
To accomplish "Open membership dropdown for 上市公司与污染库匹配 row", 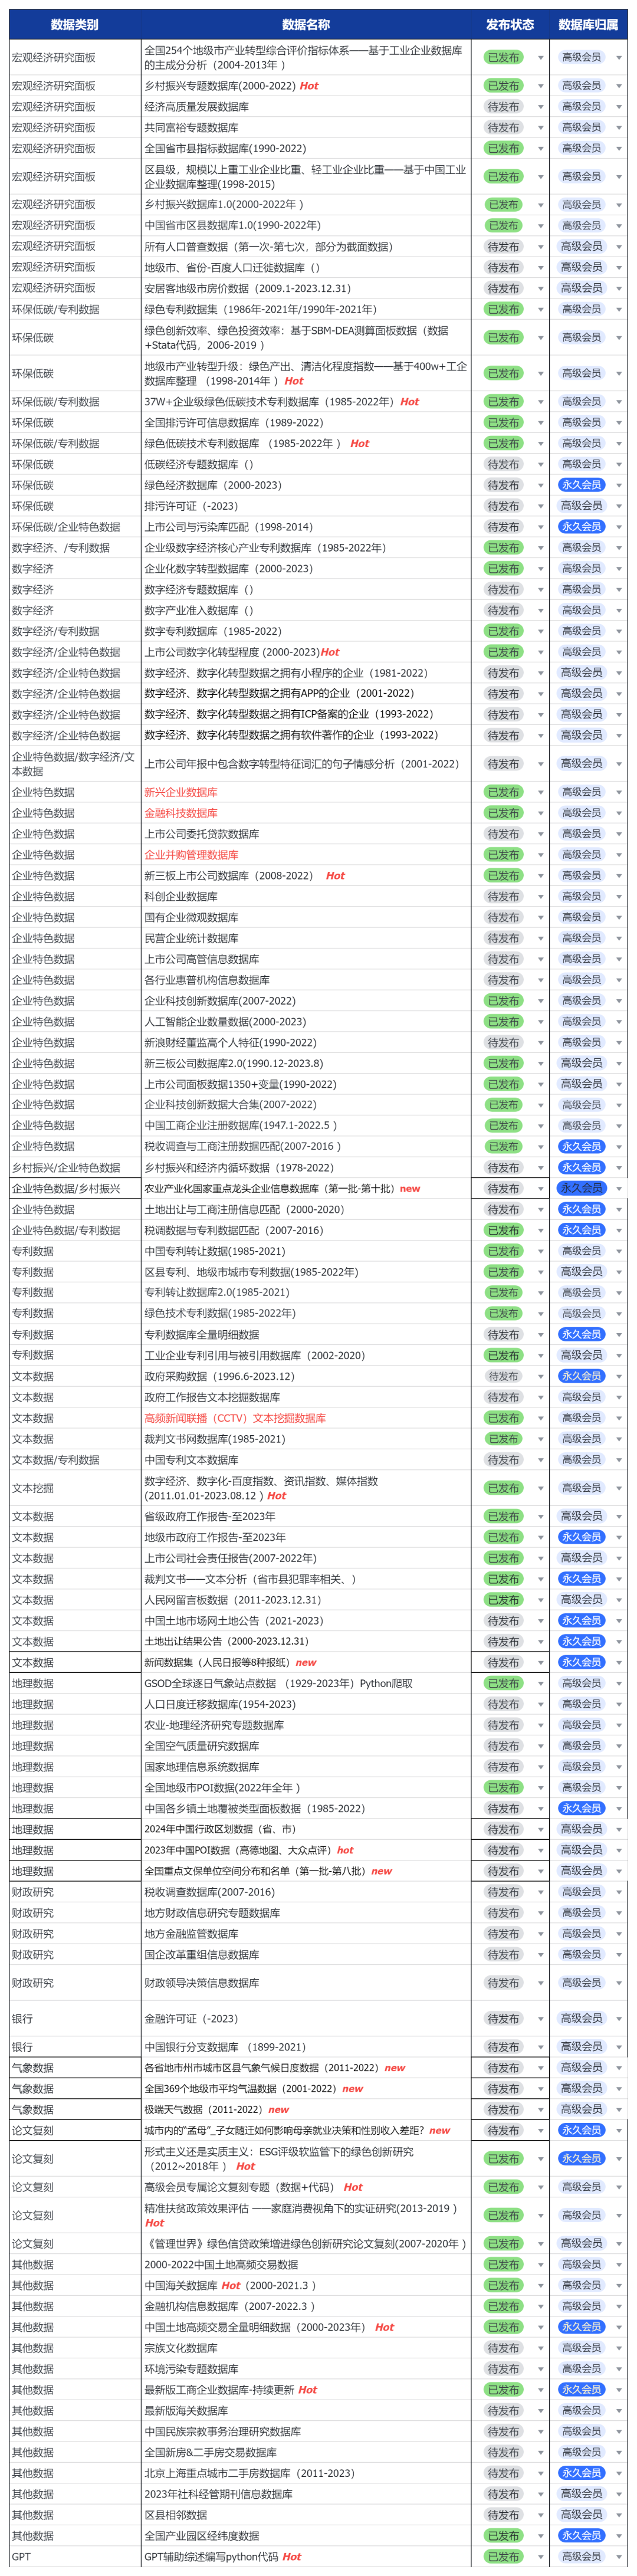I will click(x=619, y=528).
